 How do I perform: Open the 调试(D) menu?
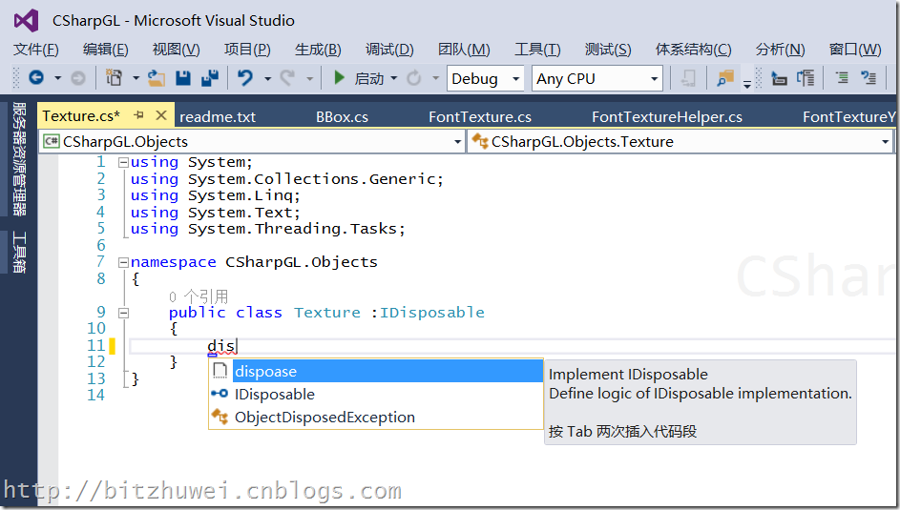(x=389, y=50)
